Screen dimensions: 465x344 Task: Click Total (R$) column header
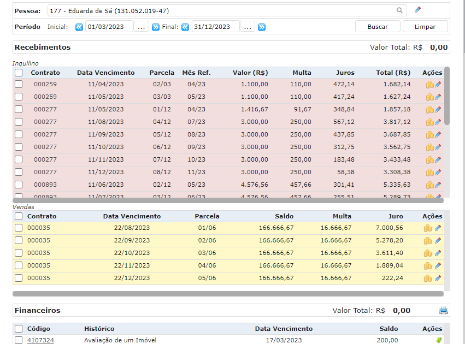[393, 73]
